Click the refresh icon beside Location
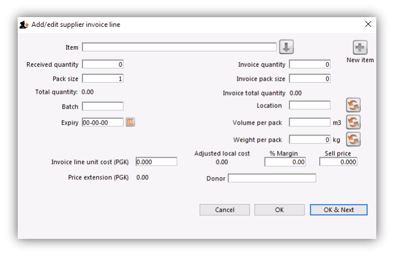Screen dimensions: 394x256 [353, 106]
